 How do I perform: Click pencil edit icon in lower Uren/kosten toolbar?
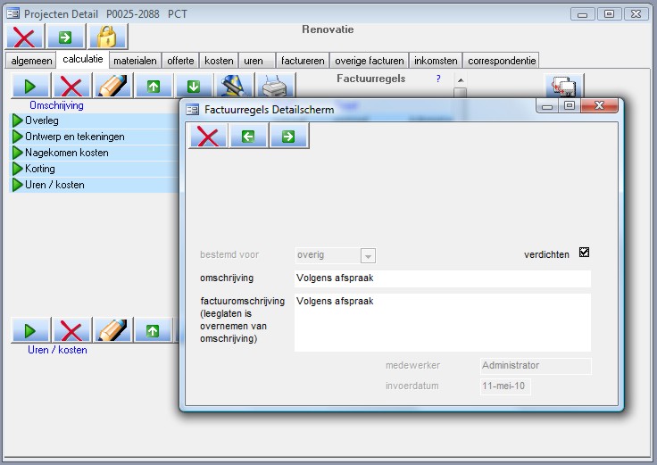pyautogui.click(x=112, y=330)
